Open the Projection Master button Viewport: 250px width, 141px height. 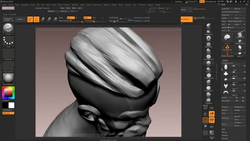pyautogui.click(x=8, y=19)
